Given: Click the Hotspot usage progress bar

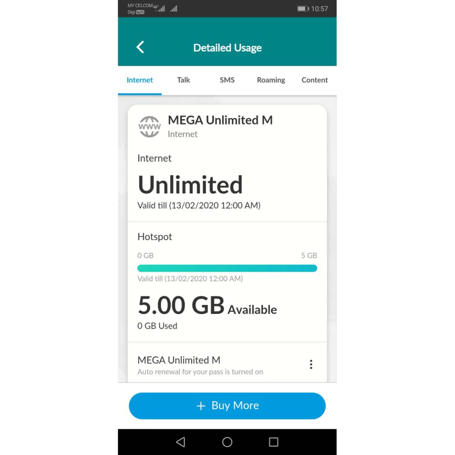Looking at the screenshot, I should 227,268.
